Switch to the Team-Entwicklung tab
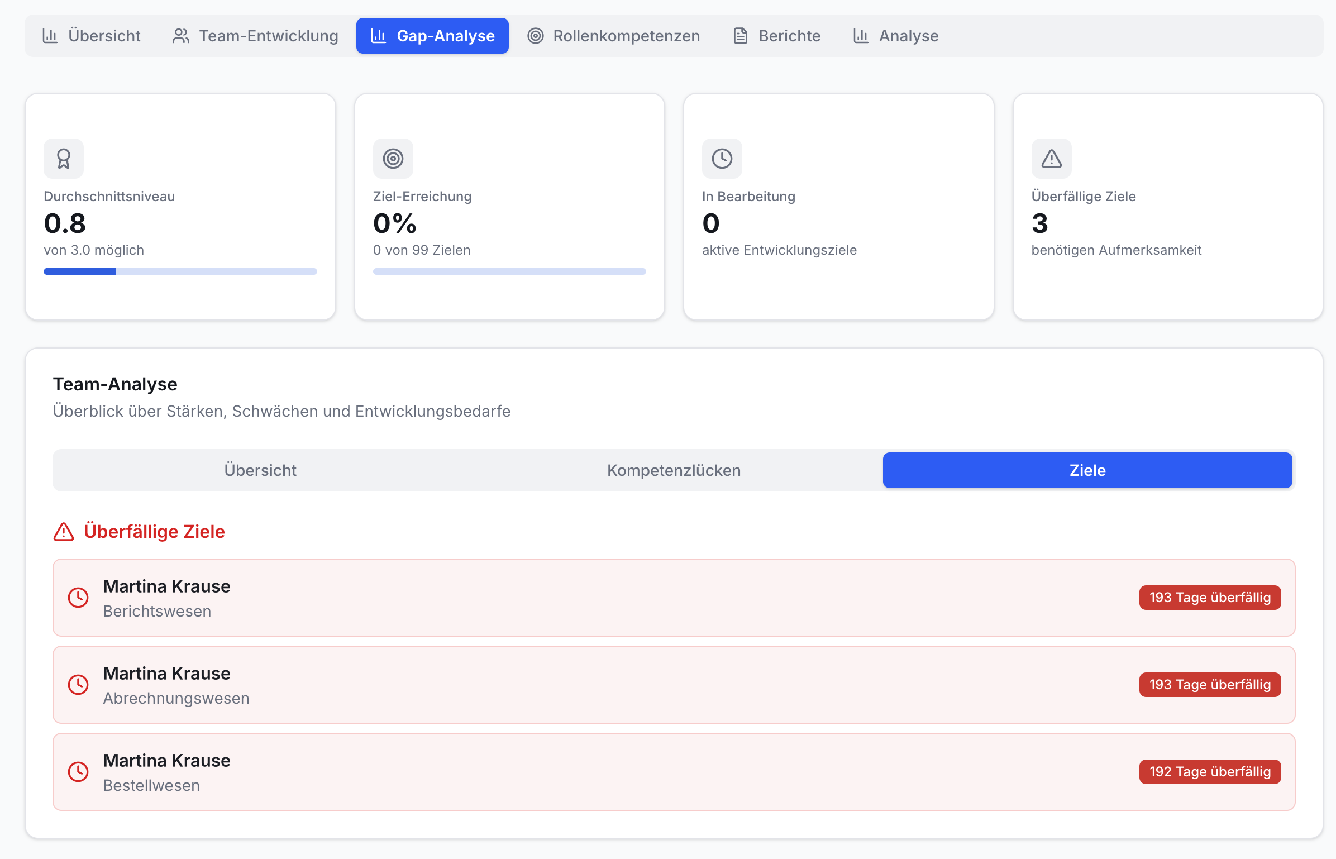The width and height of the screenshot is (1336, 859). tap(255, 36)
